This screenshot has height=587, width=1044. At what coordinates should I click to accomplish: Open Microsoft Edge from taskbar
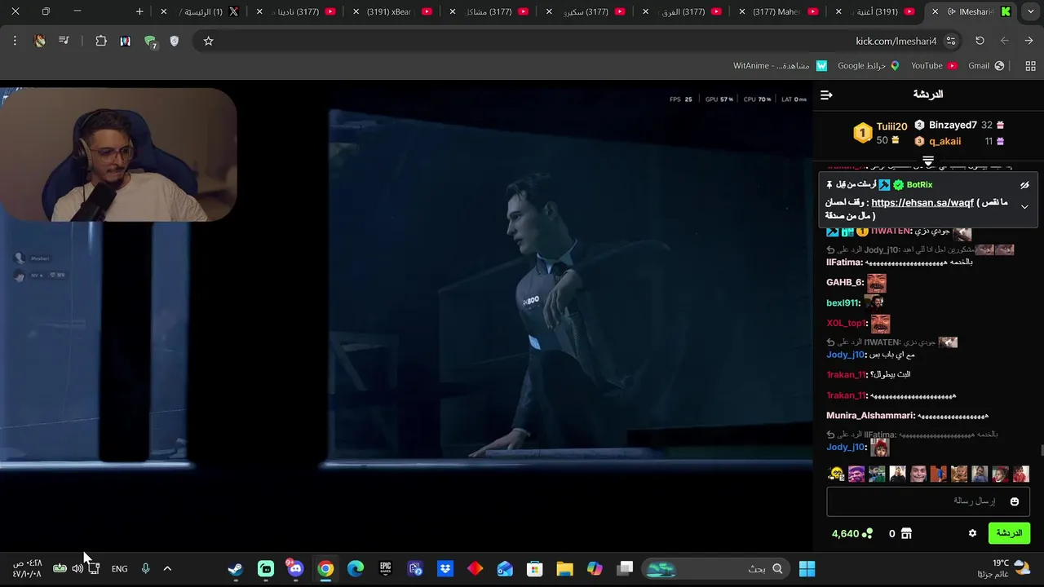356,568
